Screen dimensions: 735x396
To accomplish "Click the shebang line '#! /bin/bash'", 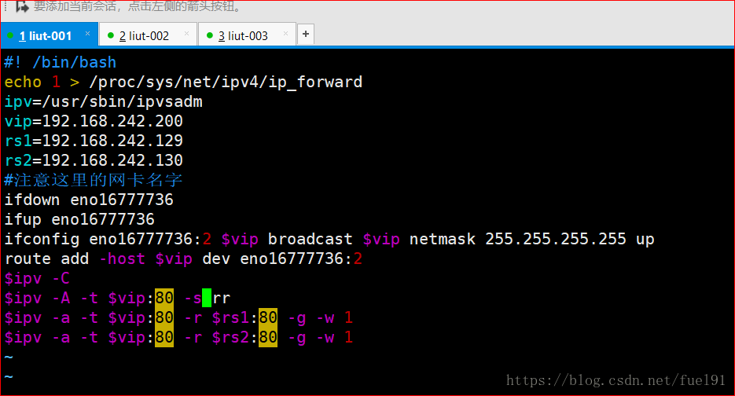I will (60, 62).
